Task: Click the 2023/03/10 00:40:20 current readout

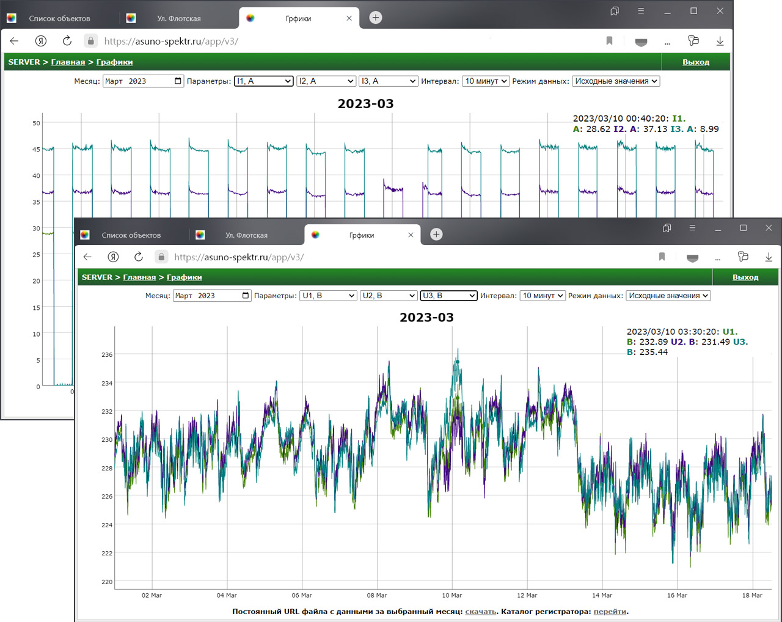Action: (x=646, y=123)
